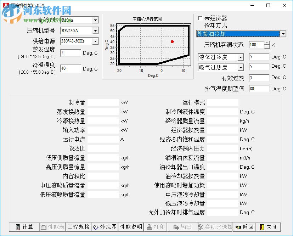
Task: Open the 外接油冷却 cooling method dropdown
Action: [283, 34]
